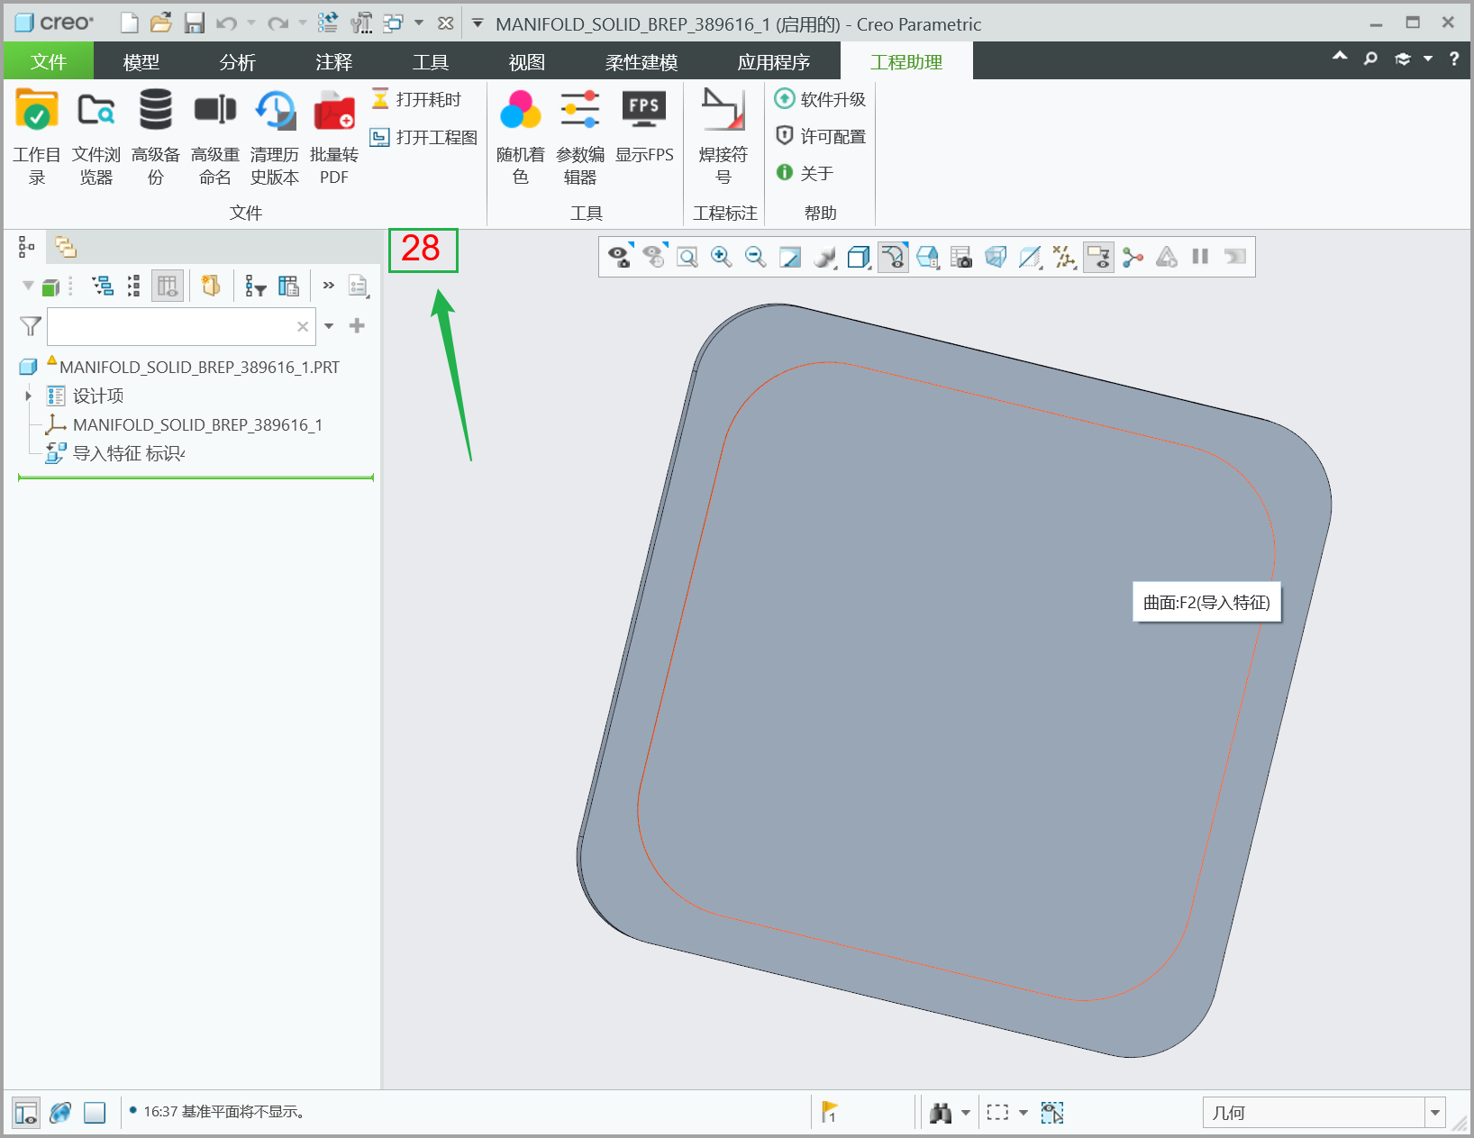
Task: Open the model tree search filter dropdown arrow
Action: tap(329, 326)
